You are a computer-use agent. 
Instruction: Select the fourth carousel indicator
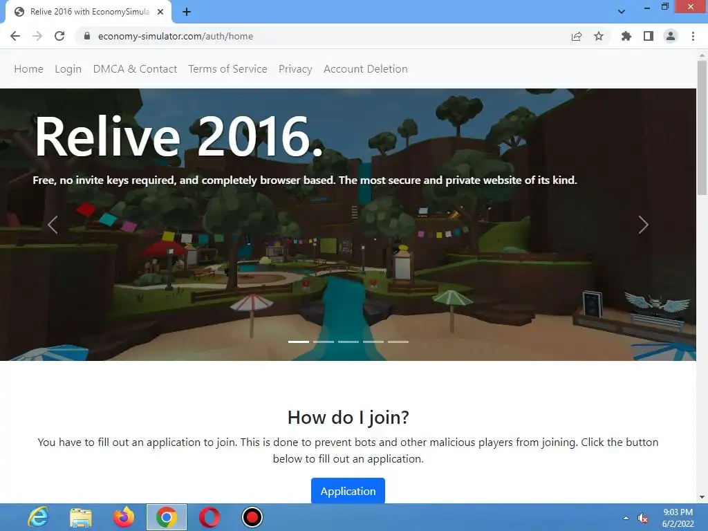[373, 342]
